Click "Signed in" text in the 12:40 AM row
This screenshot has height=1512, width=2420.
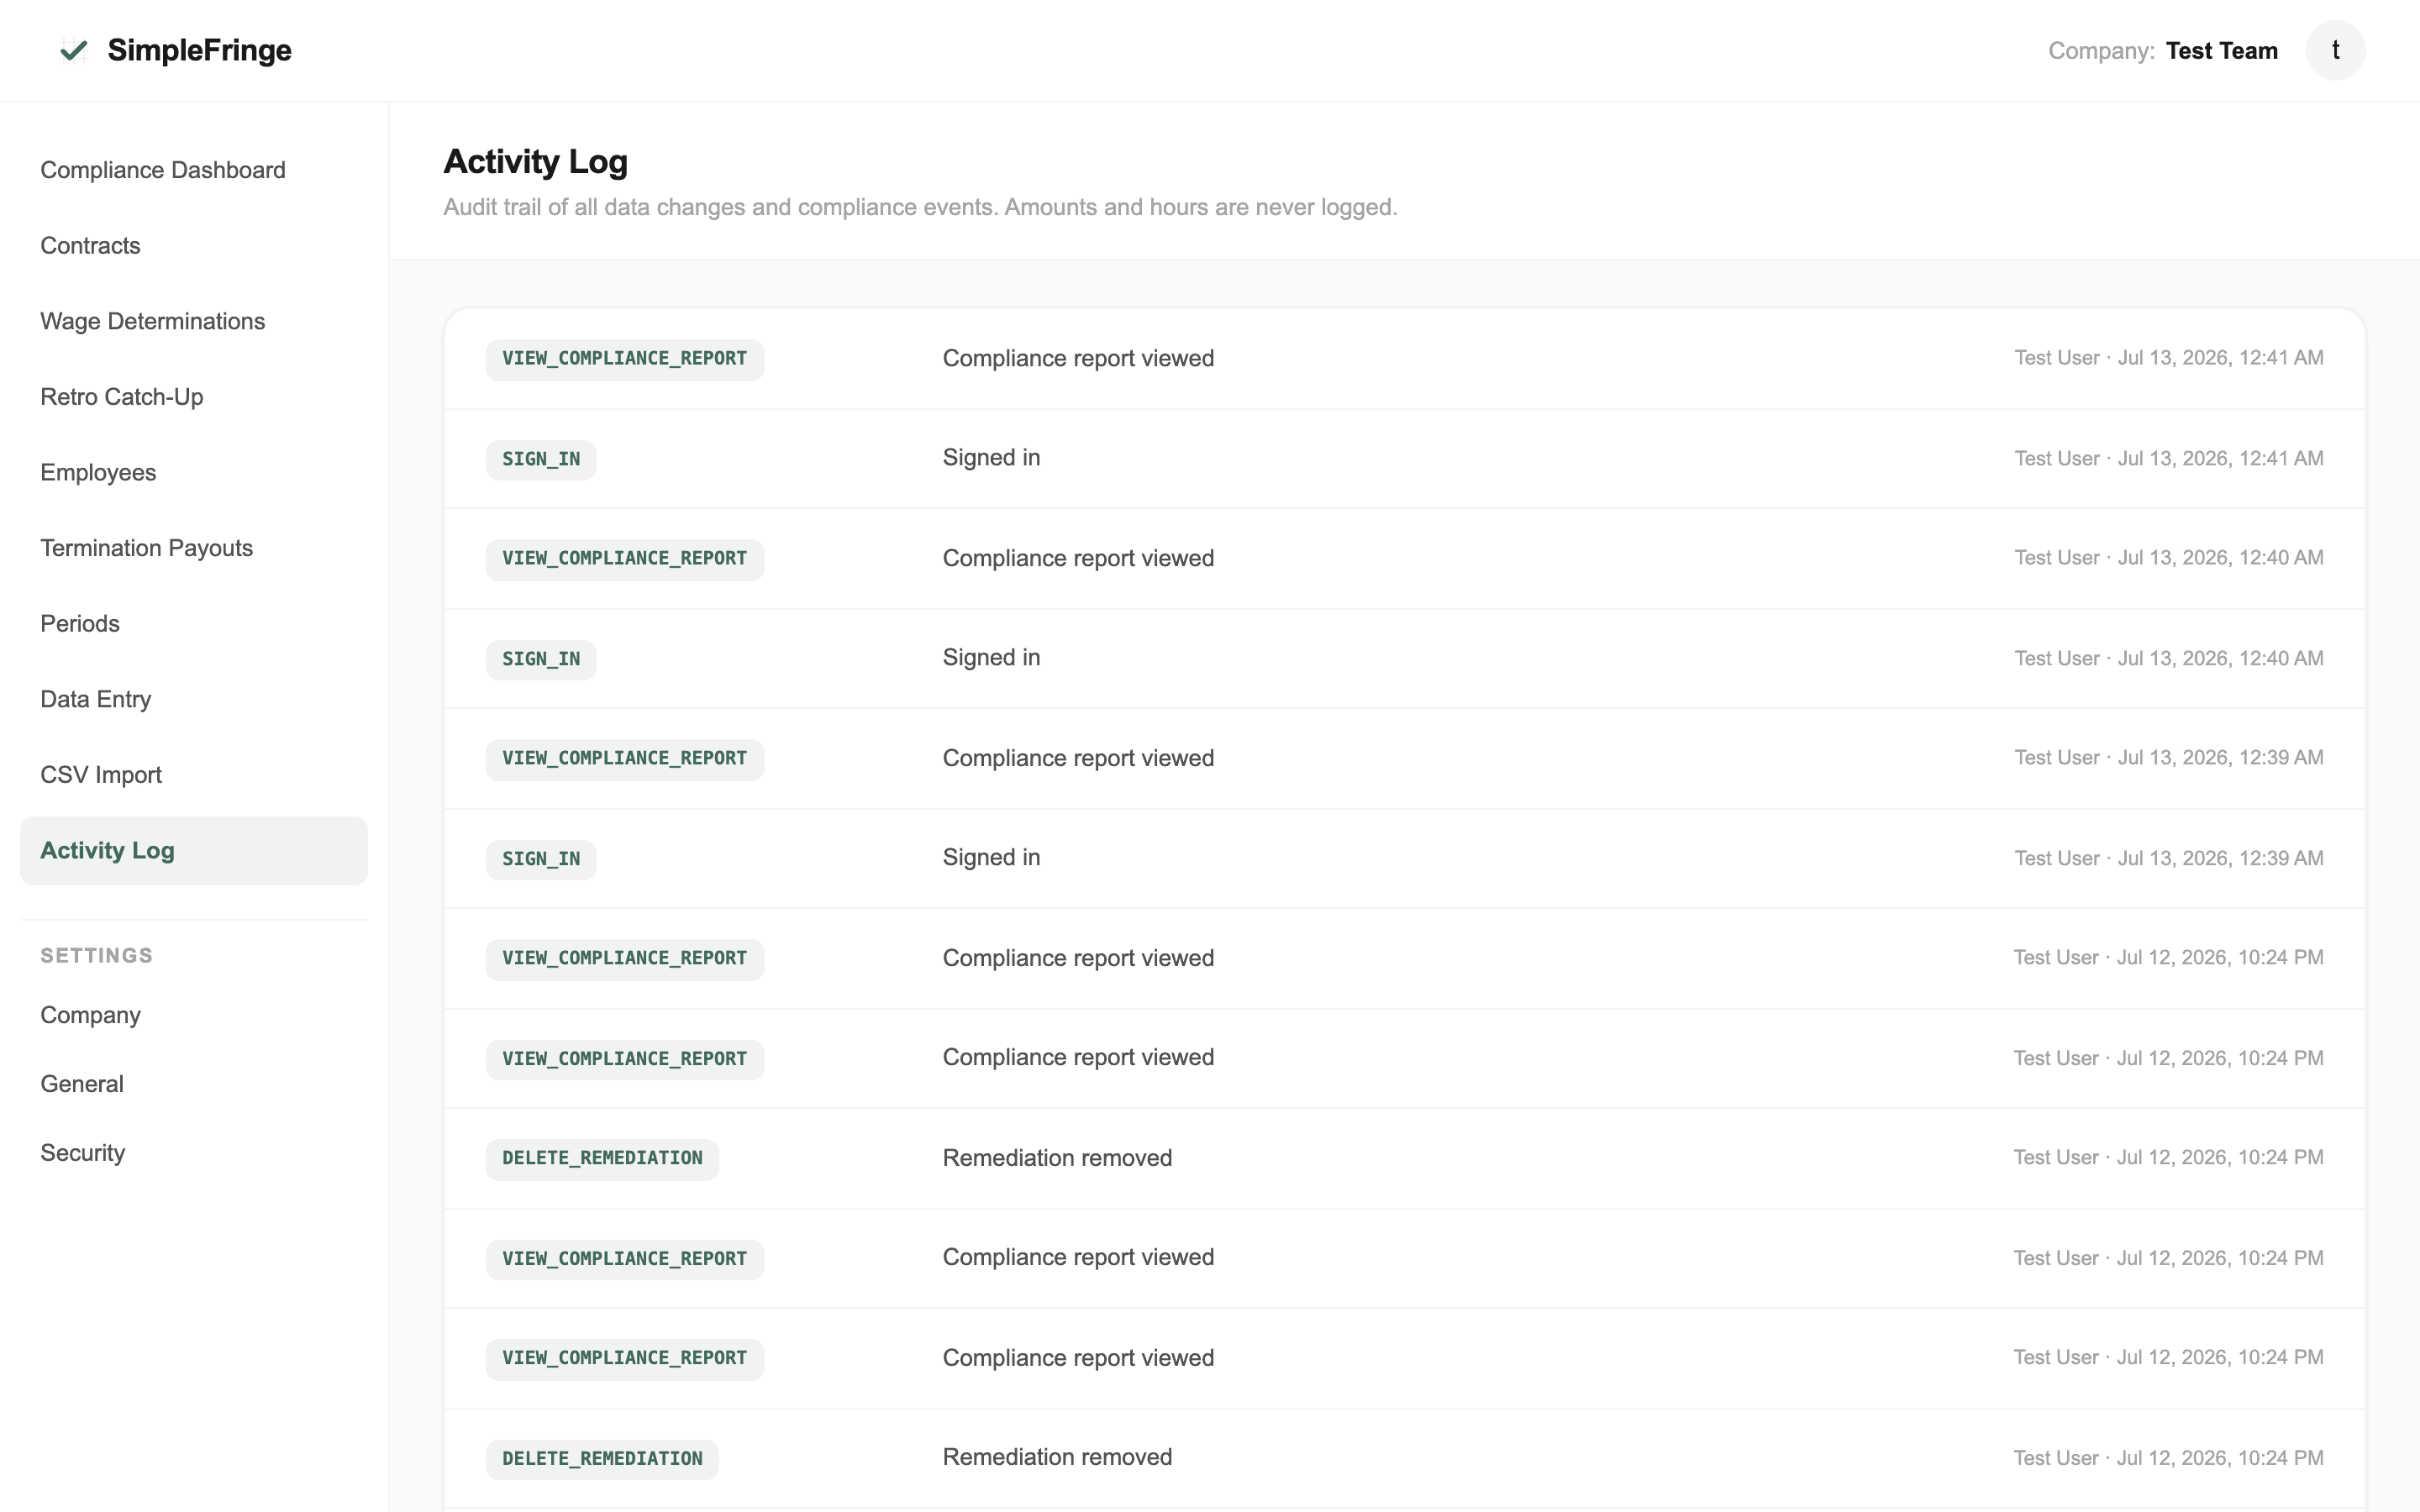point(991,658)
